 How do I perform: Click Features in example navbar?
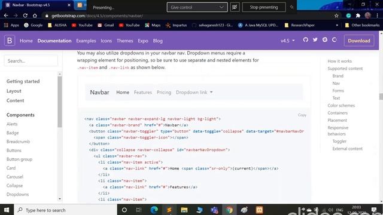coord(143,93)
